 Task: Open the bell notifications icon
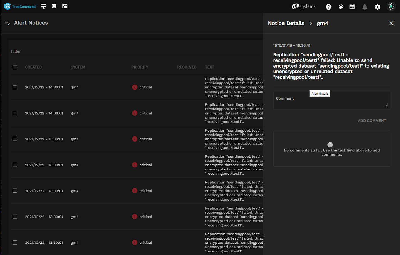365,7
